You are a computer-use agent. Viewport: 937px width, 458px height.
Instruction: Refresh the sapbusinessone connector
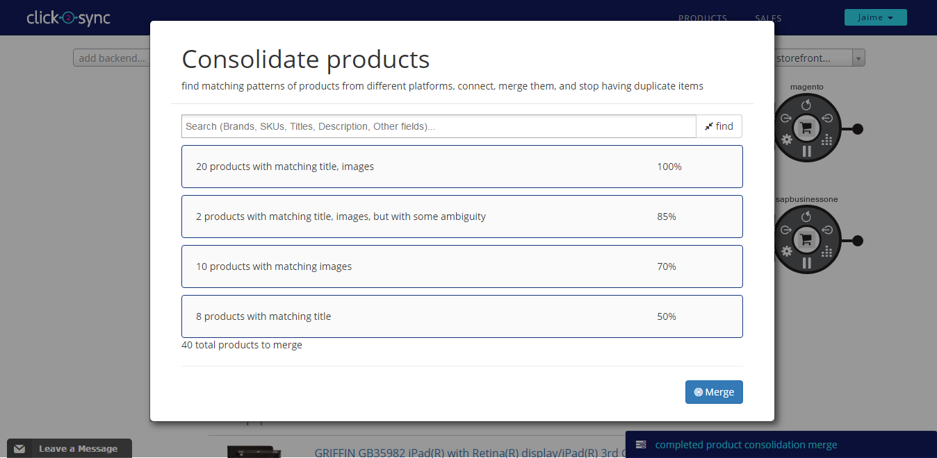point(806,217)
